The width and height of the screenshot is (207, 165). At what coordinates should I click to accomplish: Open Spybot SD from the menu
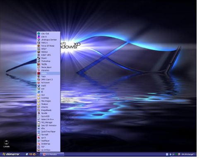click(48, 116)
